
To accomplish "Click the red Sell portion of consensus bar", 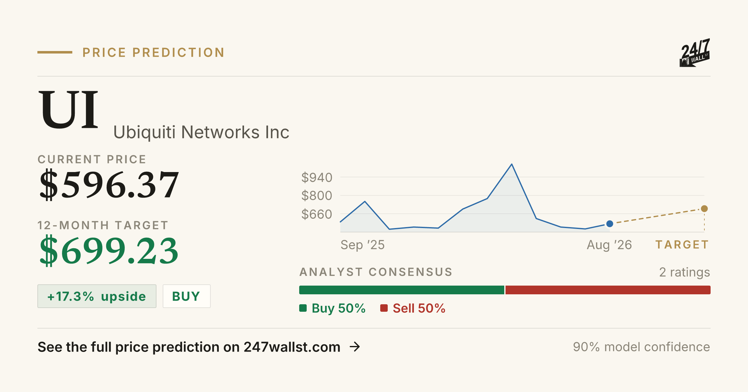I will (608, 290).
